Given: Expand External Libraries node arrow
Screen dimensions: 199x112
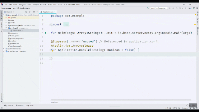Looking at the screenshot, I should click(x=4, y=49).
